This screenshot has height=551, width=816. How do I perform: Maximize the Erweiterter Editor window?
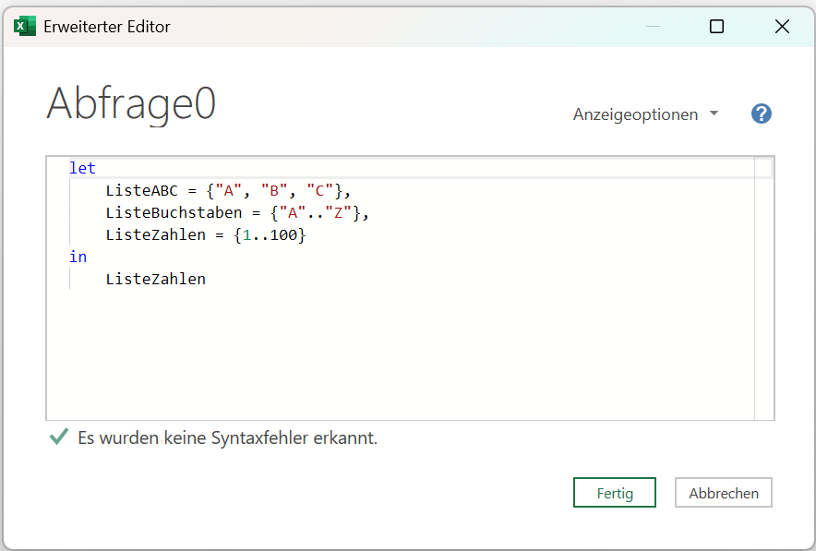(716, 26)
